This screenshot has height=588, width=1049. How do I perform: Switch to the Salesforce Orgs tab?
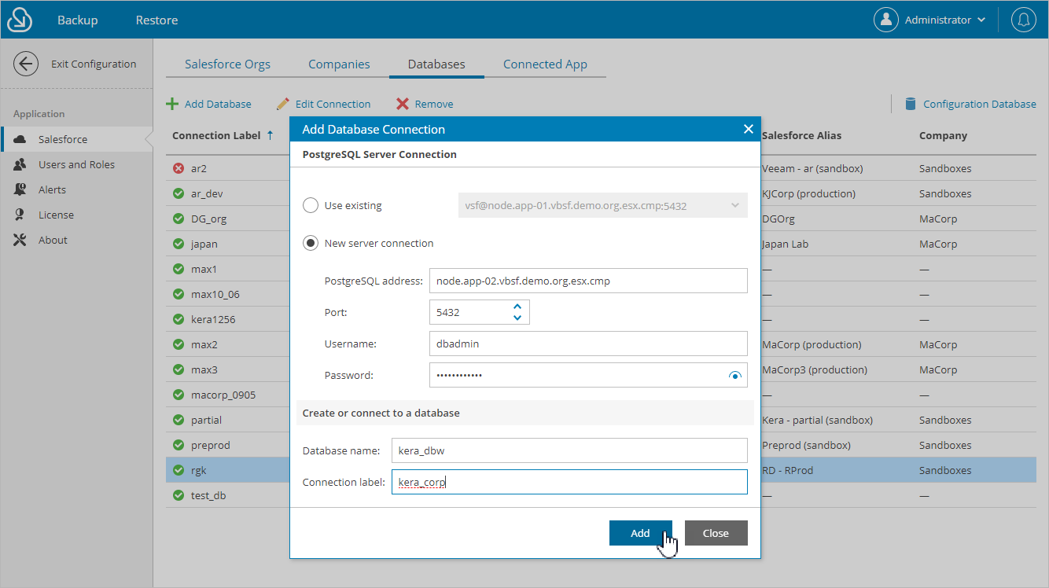(227, 64)
